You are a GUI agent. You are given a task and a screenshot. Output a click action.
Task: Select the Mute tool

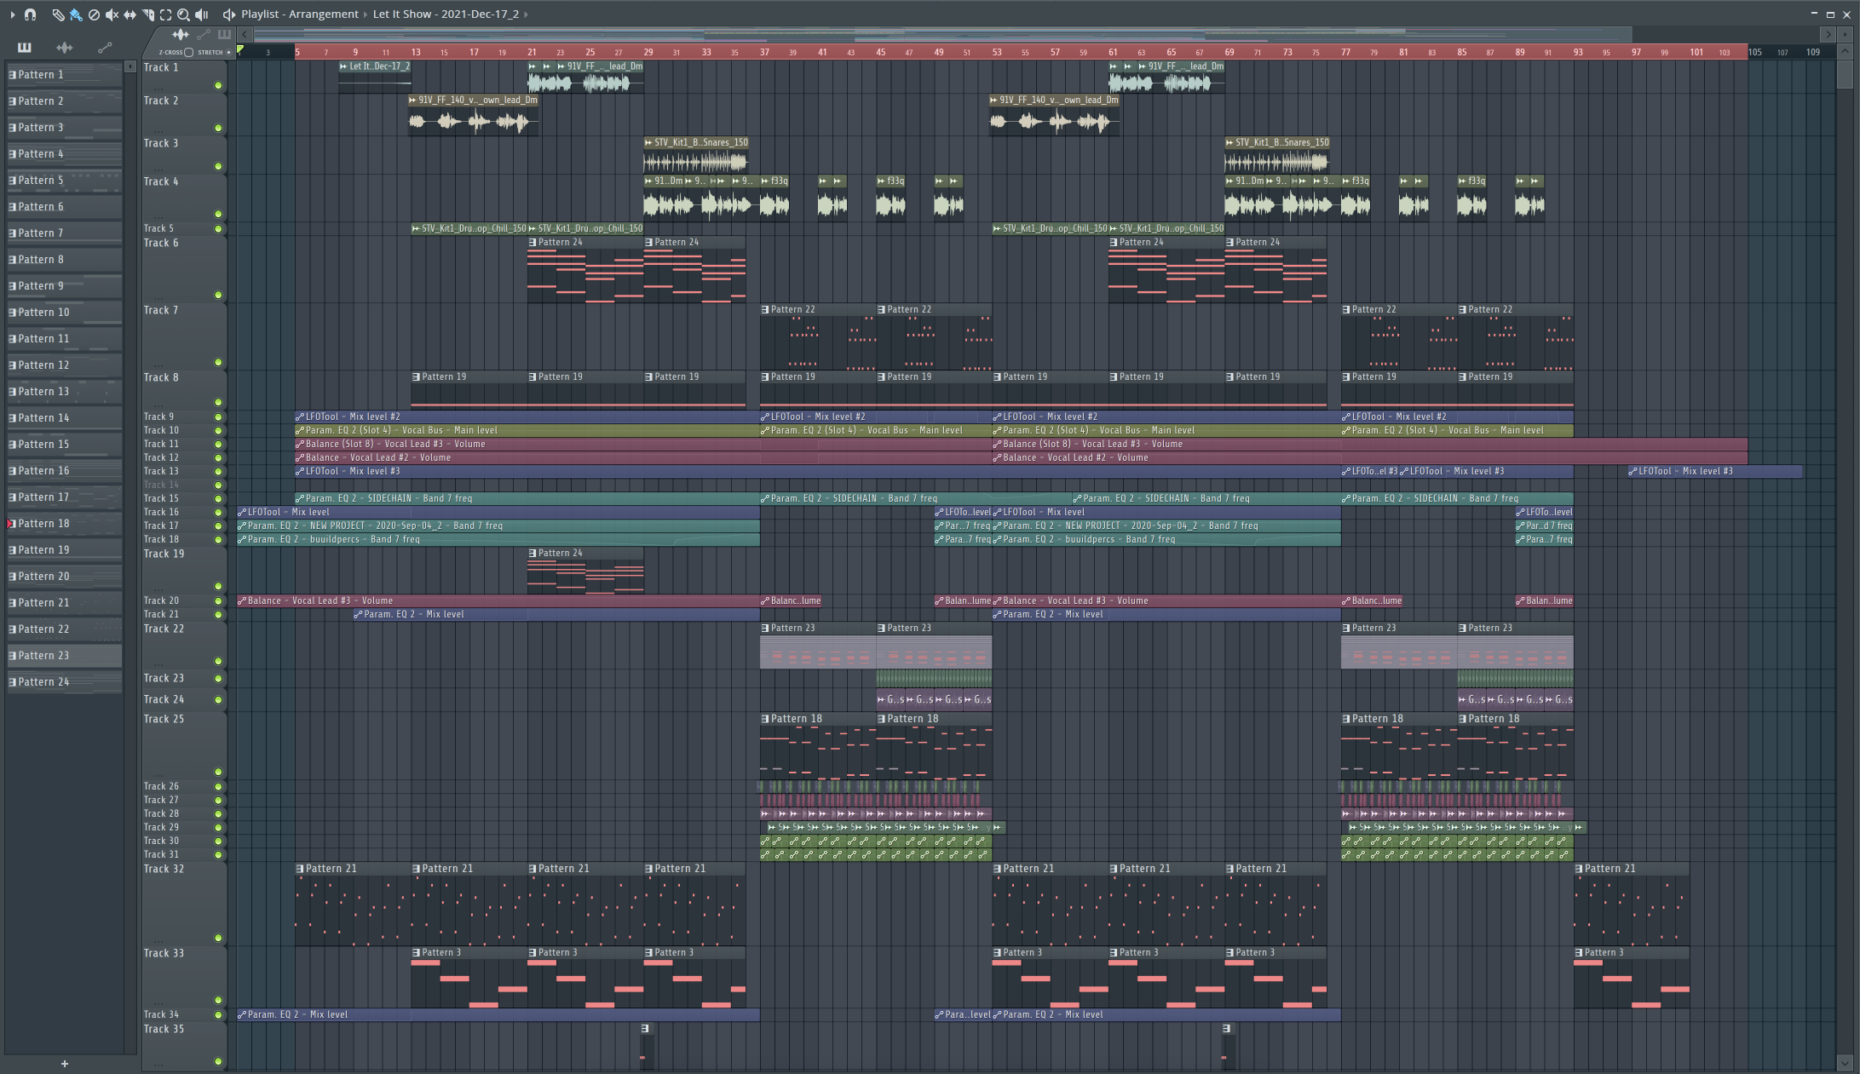click(x=112, y=14)
